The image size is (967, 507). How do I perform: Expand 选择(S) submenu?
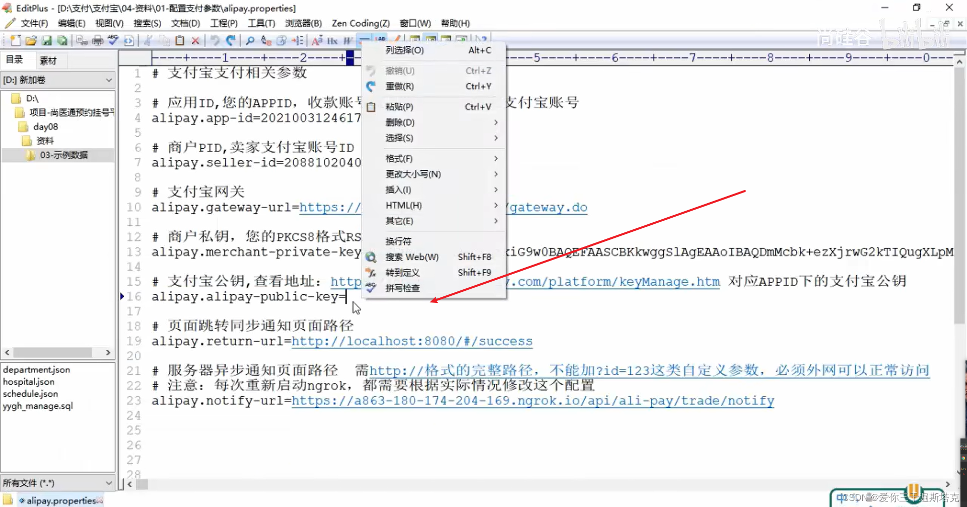pos(434,138)
